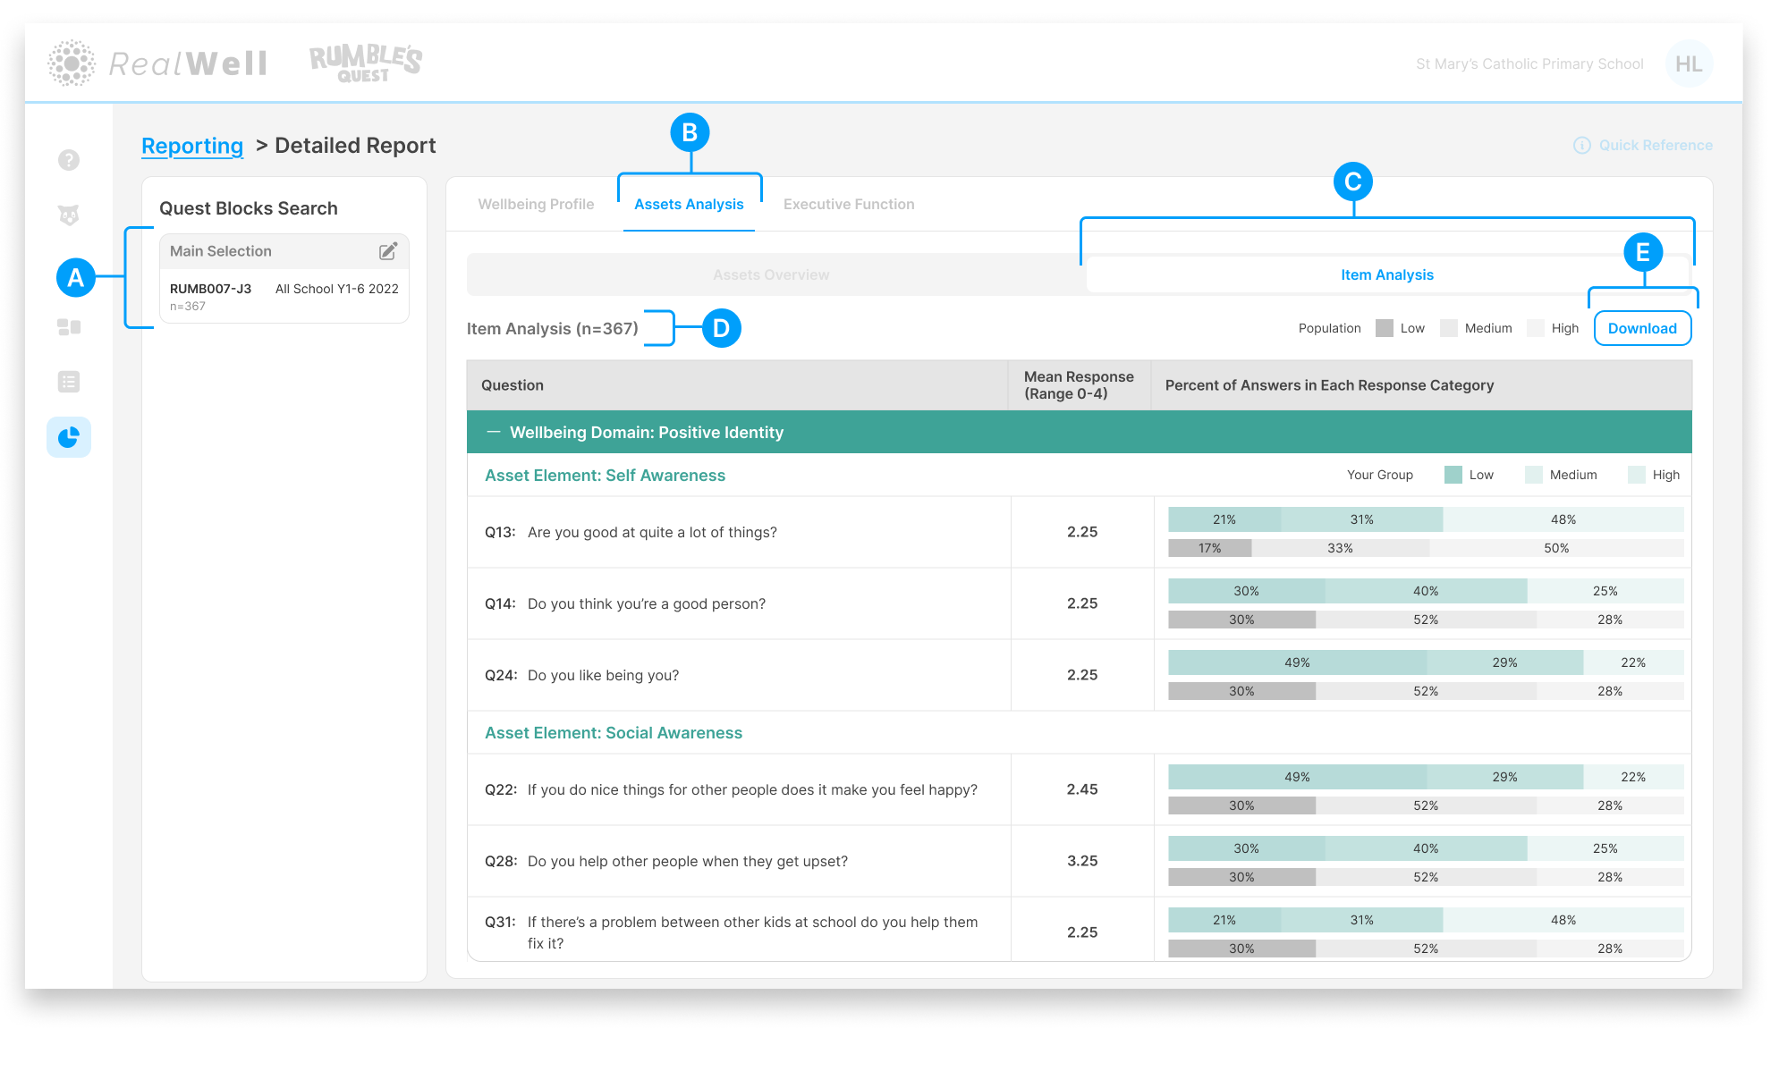This screenshot has width=1779, height=1071.
Task: Click the help question mark sidebar icon
Action: tap(69, 160)
